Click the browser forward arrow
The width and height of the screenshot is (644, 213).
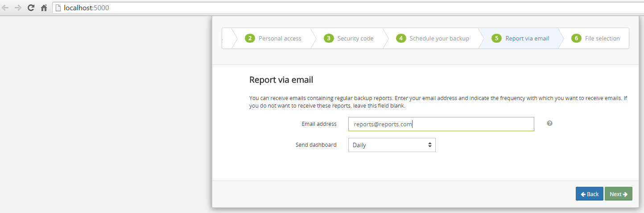pos(18,8)
